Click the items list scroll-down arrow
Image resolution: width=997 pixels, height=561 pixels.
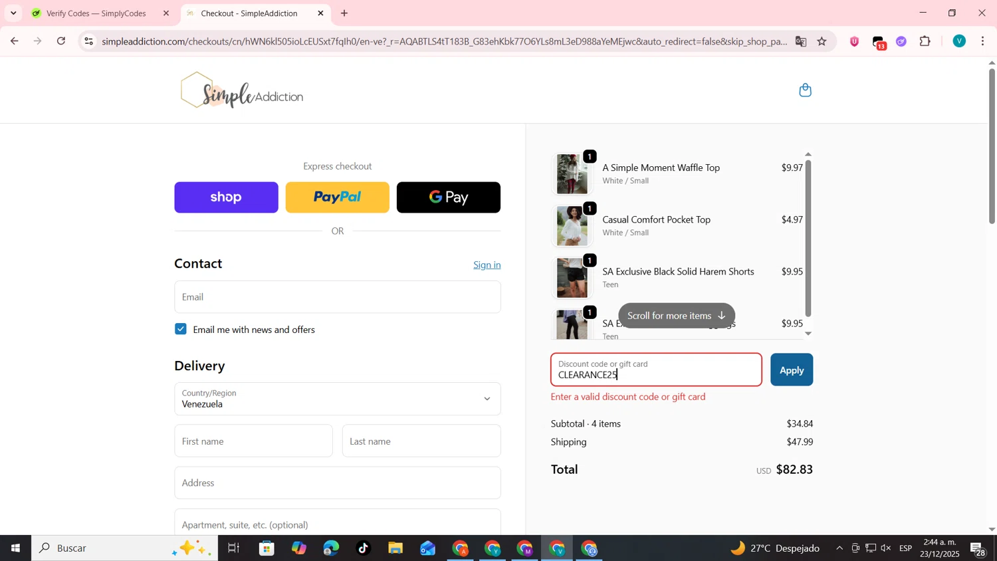(808, 334)
